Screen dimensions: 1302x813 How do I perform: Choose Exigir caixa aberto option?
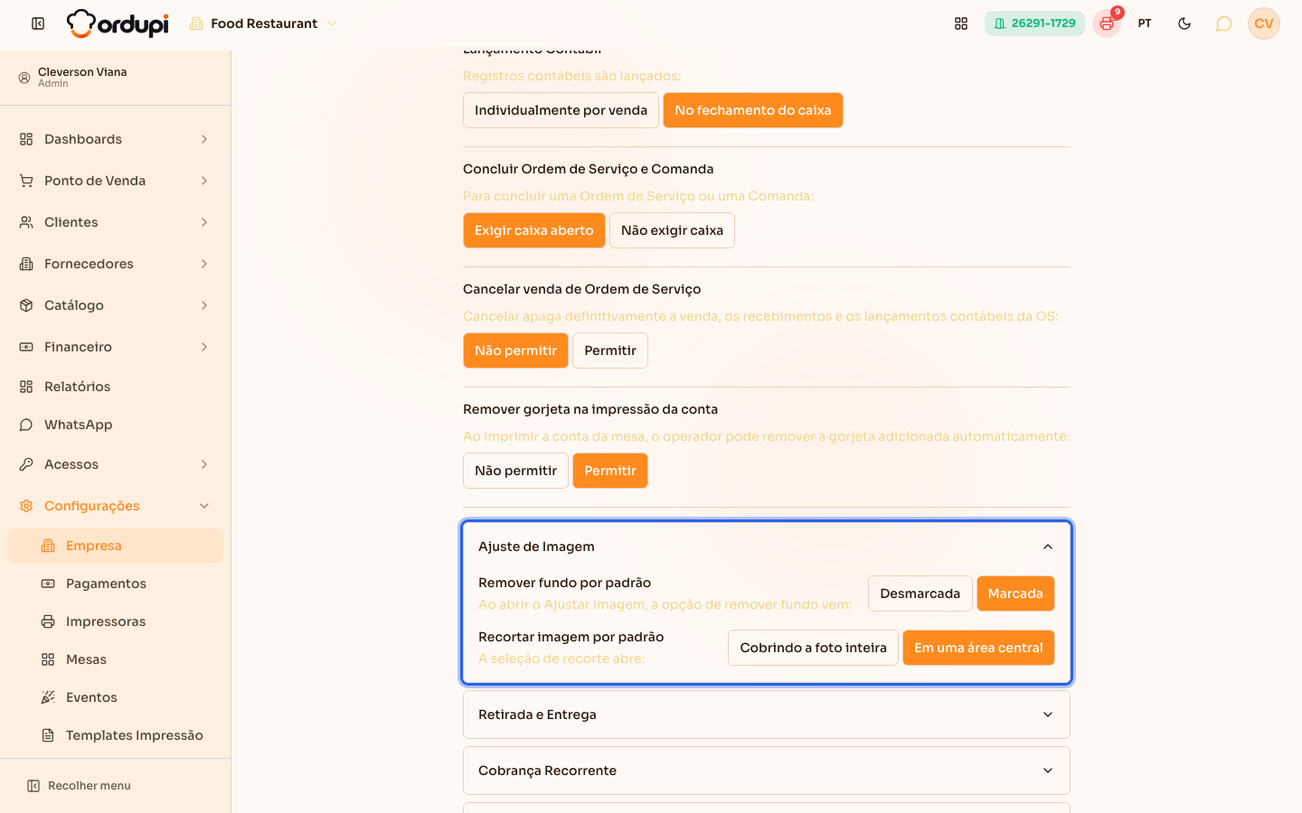tap(533, 230)
